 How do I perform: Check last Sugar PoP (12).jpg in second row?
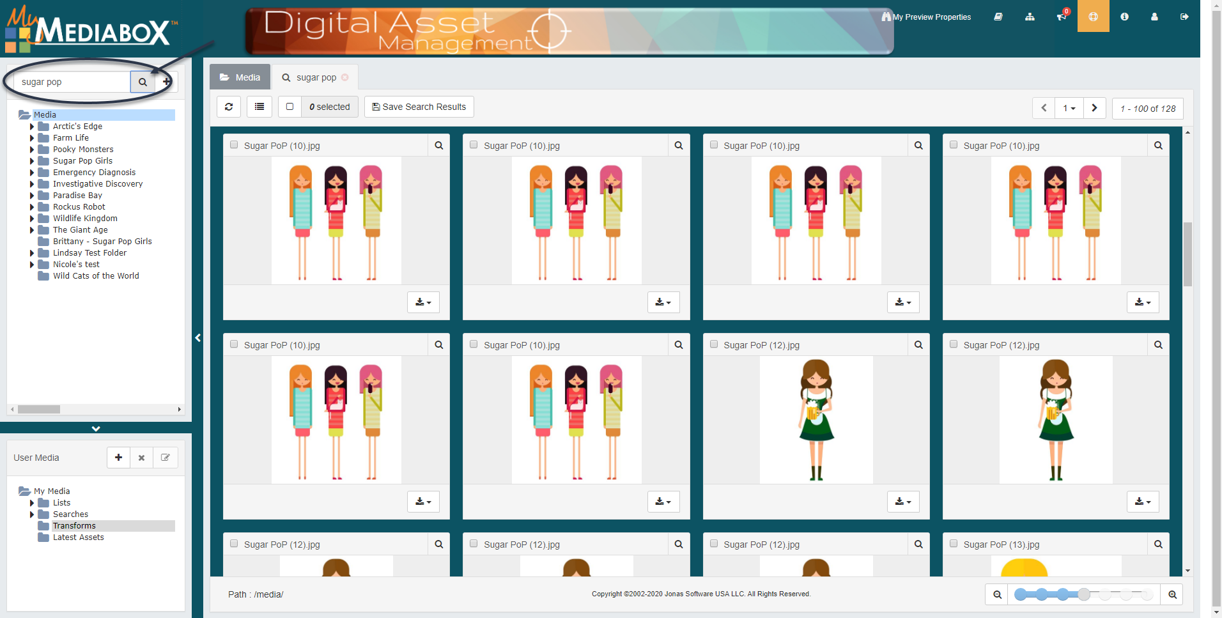pyautogui.click(x=954, y=344)
